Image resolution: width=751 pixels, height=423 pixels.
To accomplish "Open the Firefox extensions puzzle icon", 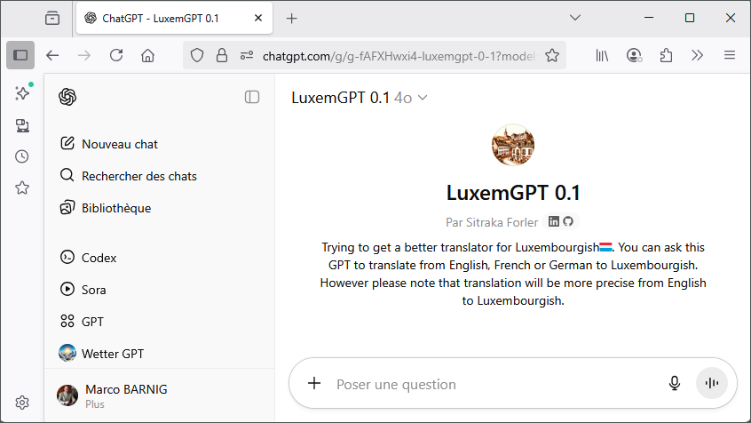I will pos(666,55).
